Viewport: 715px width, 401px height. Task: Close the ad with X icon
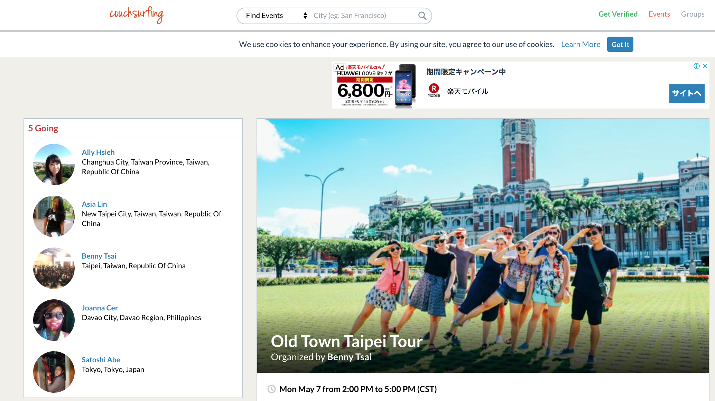coord(705,66)
